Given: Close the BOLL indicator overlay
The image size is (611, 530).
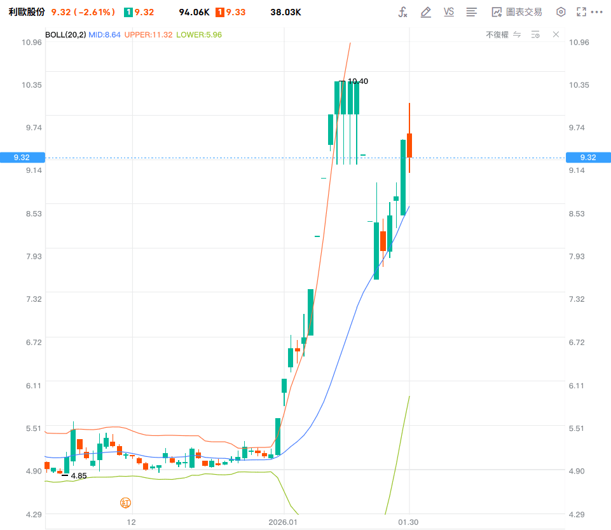Looking at the screenshot, I should pyautogui.click(x=556, y=34).
